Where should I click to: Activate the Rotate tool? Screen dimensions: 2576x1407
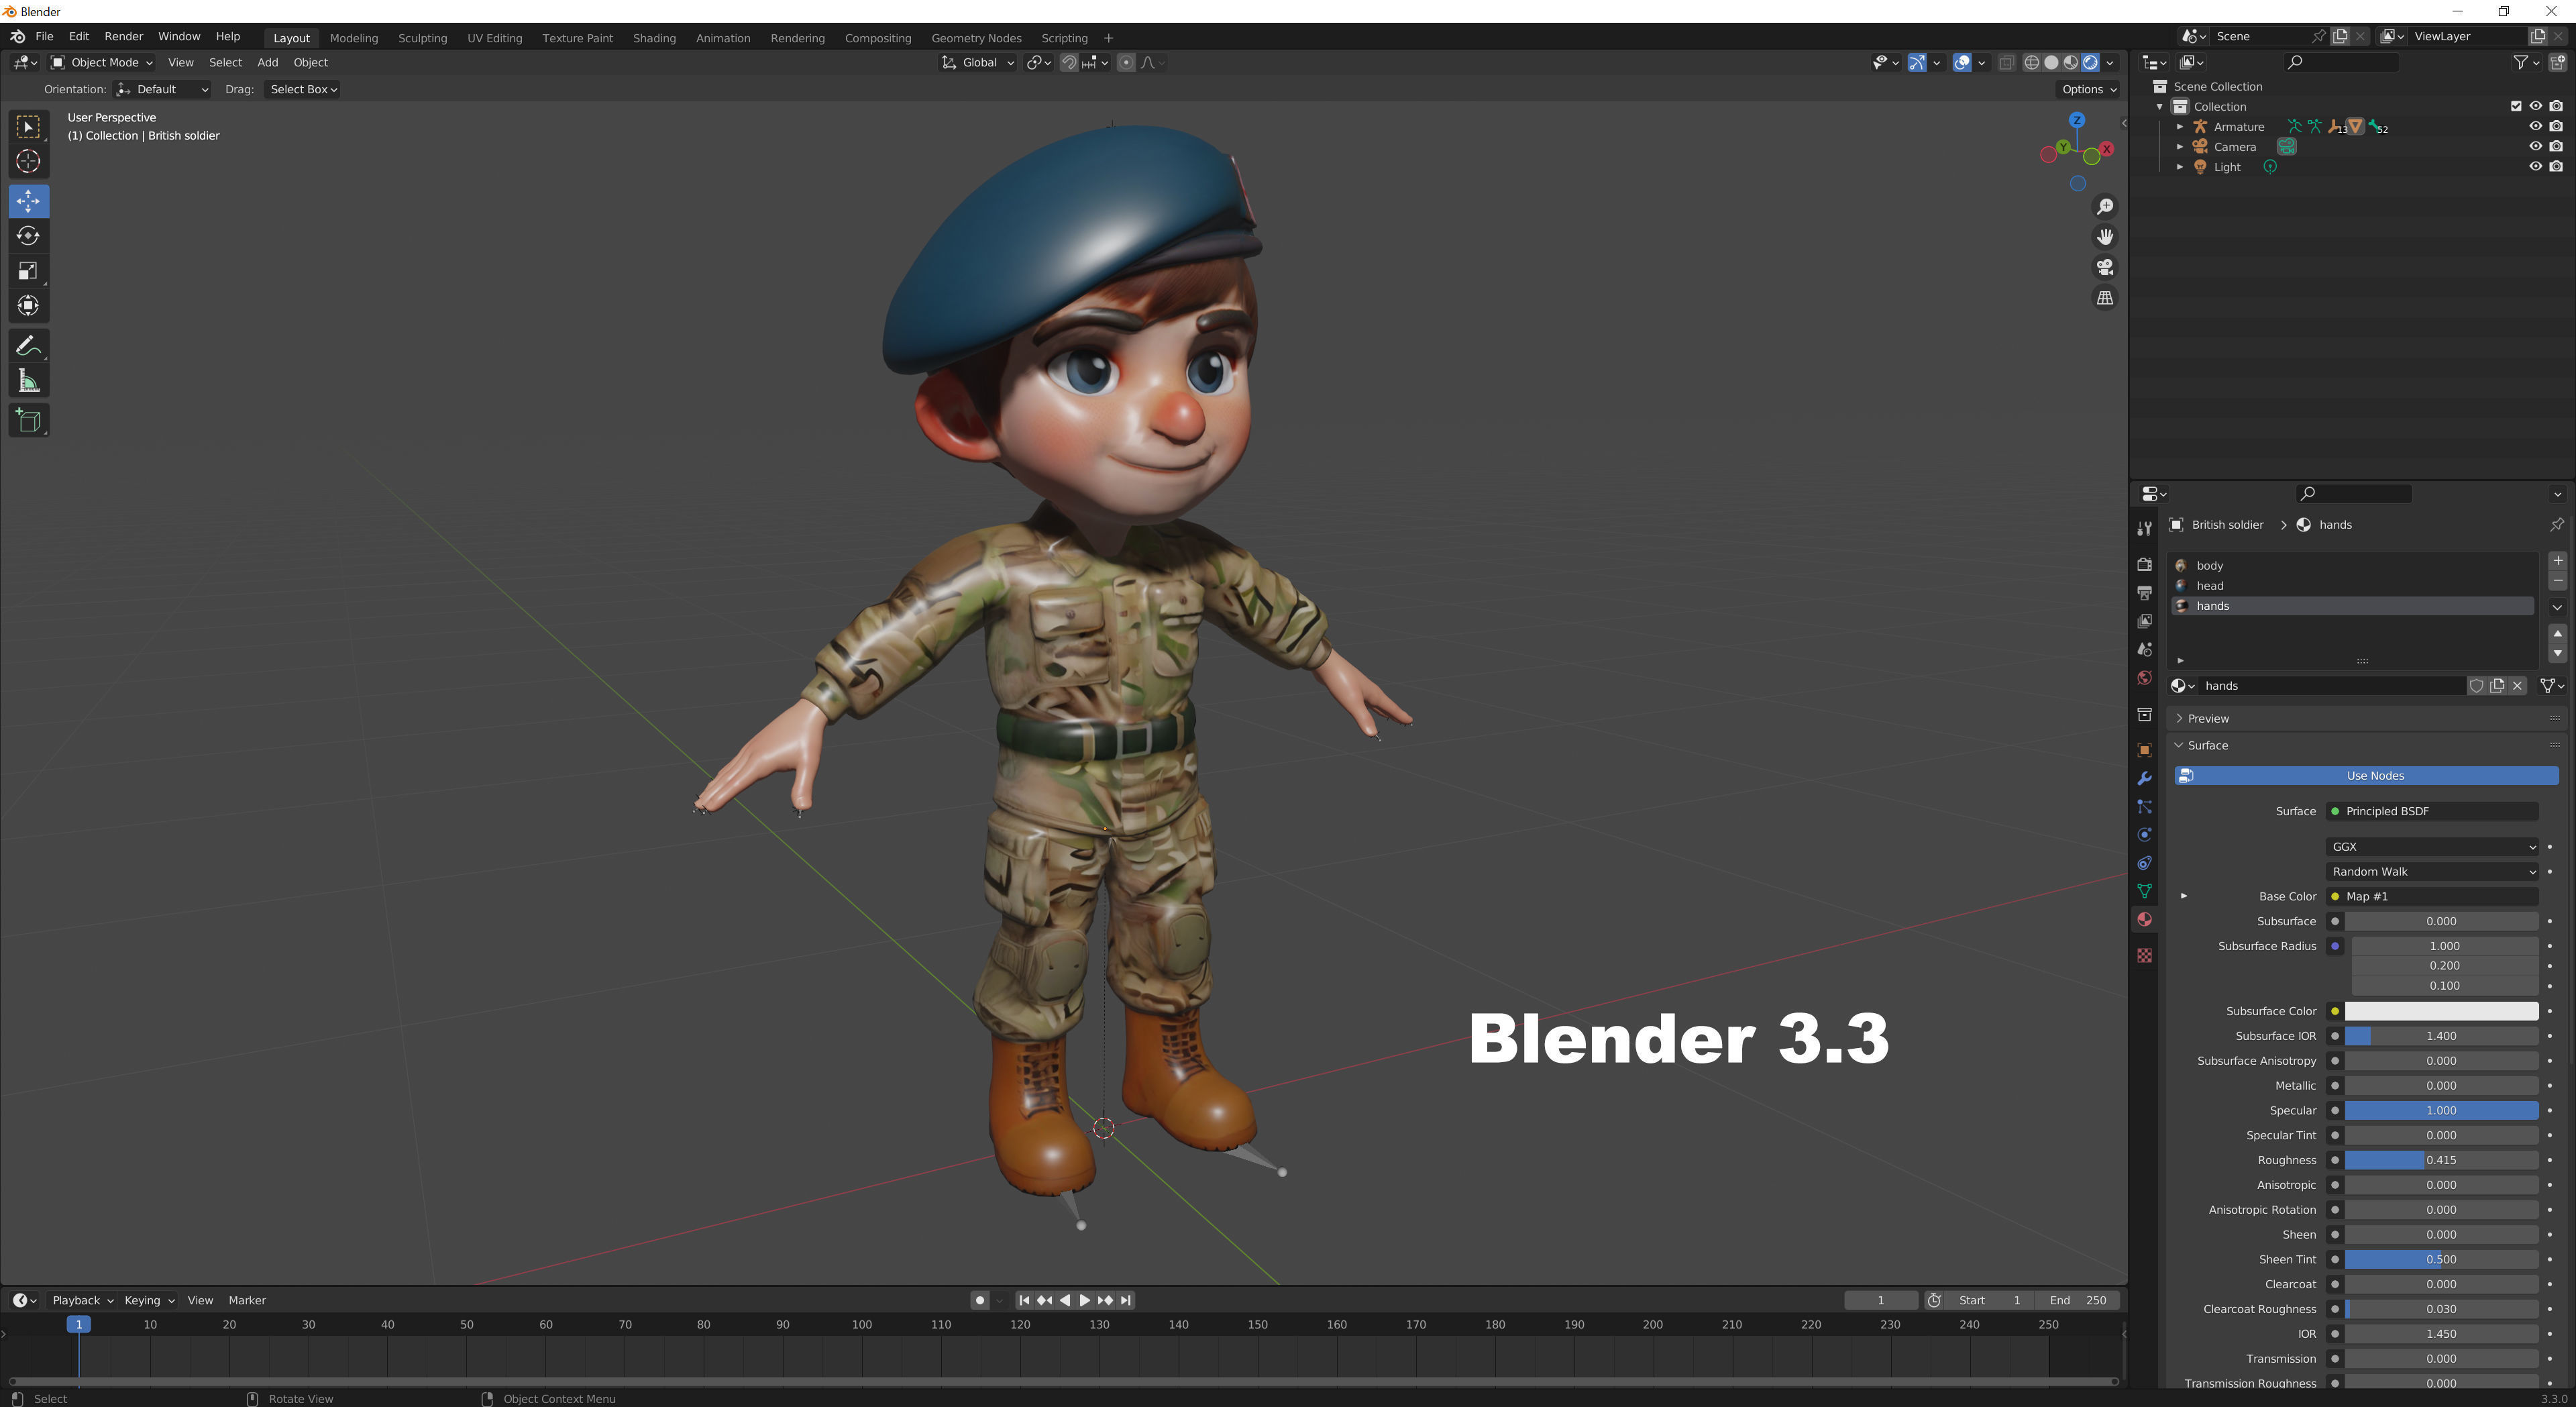coord(28,236)
